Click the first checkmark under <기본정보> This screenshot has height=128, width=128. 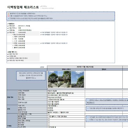[8, 26]
